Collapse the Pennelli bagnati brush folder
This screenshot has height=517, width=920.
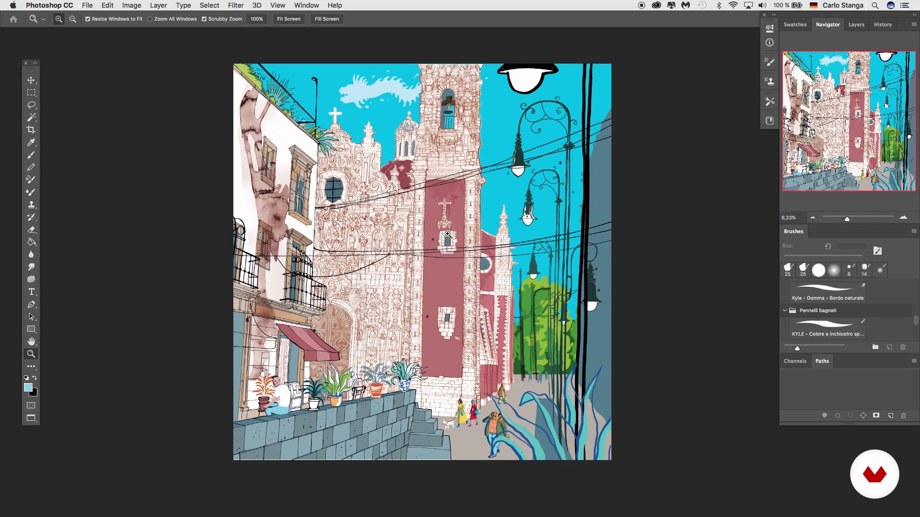[785, 310]
